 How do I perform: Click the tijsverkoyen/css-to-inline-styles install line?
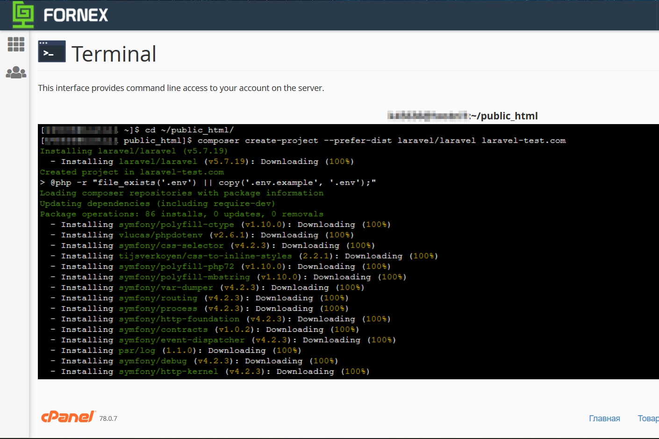(244, 256)
